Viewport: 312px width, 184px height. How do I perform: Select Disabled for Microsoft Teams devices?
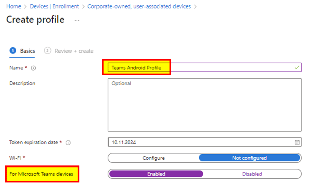point(252,174)
